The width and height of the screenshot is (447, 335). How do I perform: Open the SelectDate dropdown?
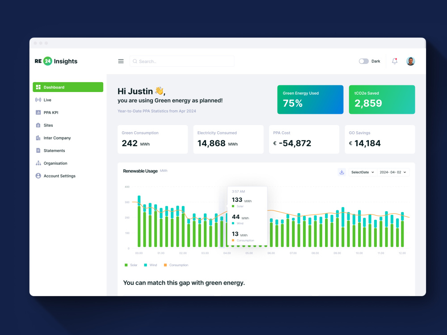pyautogui.click(x=363, y=172)
